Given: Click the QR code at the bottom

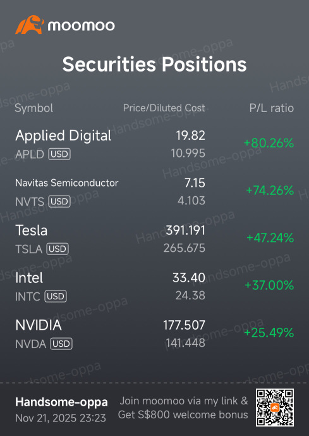Looking at the screenshot, I should pyautogui.click(x=275, y=408).
